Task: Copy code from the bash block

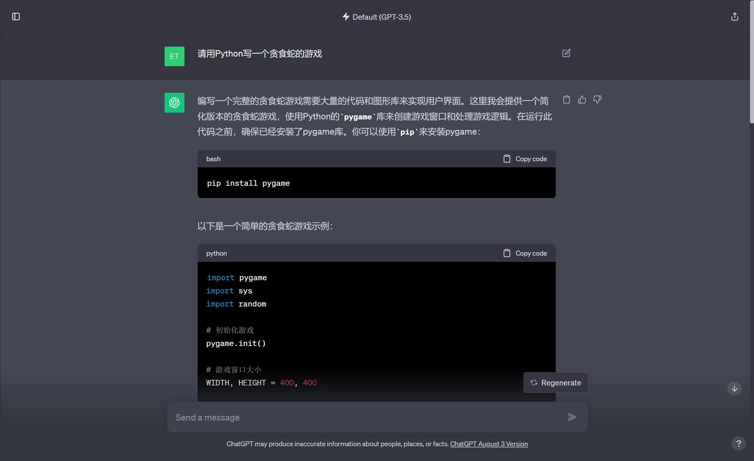Action: [525, 159]
